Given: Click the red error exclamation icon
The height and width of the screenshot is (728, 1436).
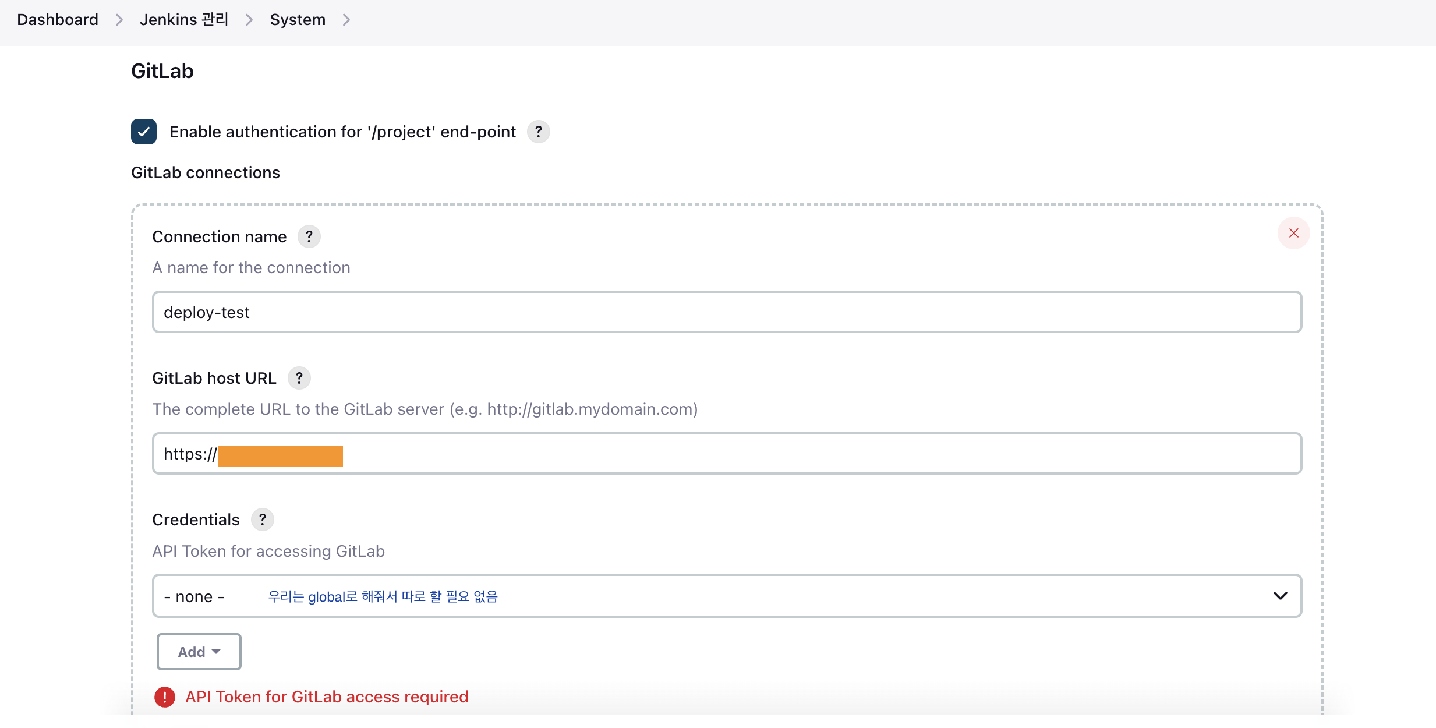Looking at the screenshot, I should pos(165,697).
